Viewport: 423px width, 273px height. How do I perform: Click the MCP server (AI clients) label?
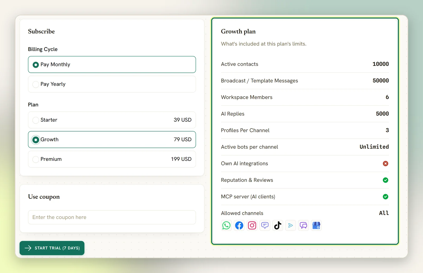coord(248,197)
